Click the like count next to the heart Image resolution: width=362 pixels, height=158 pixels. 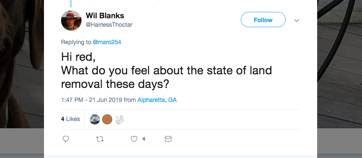click(x=143, y=139)
